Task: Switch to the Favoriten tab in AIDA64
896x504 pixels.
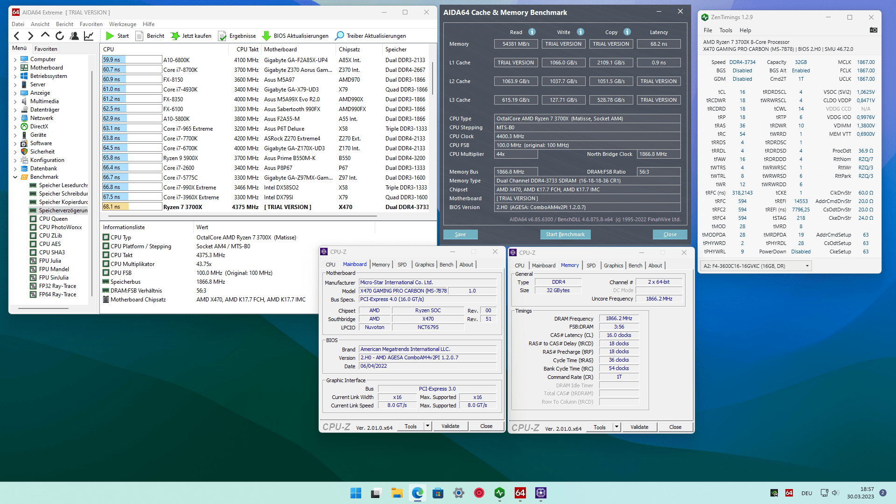Action: coord(46,49)
